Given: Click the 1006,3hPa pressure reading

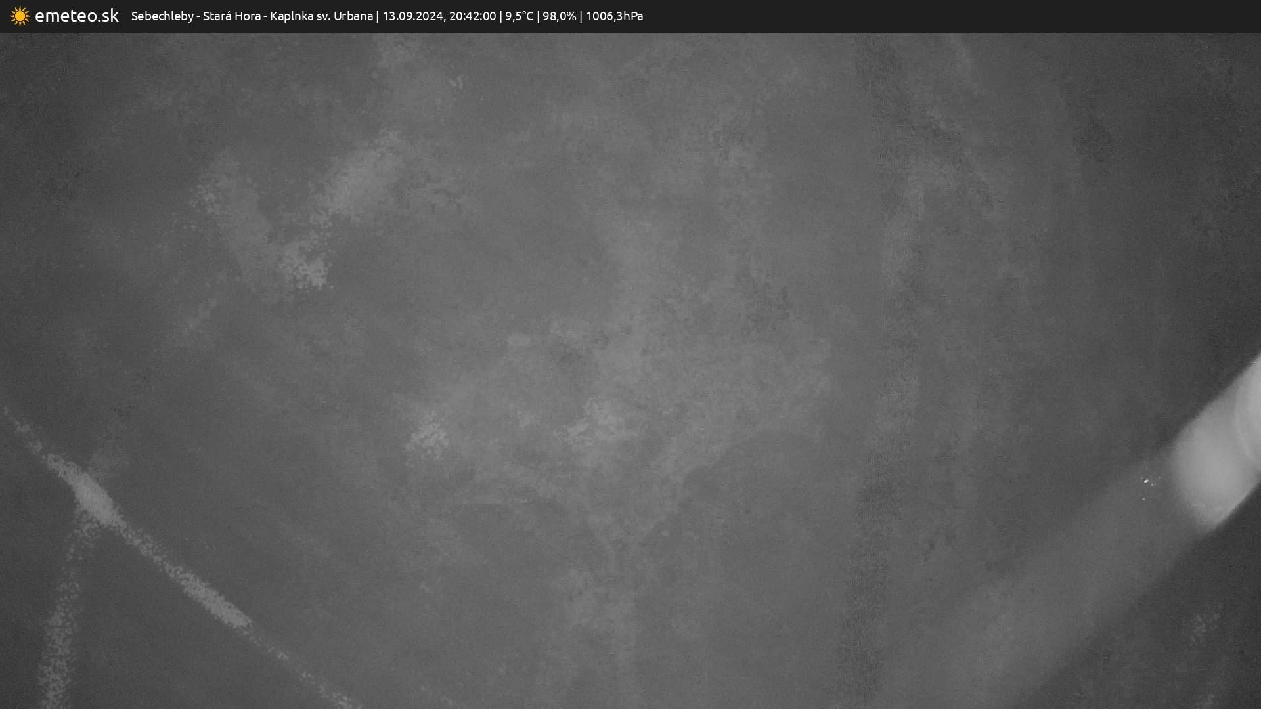Looking at the screenshot, I should (x=614, y=16).
